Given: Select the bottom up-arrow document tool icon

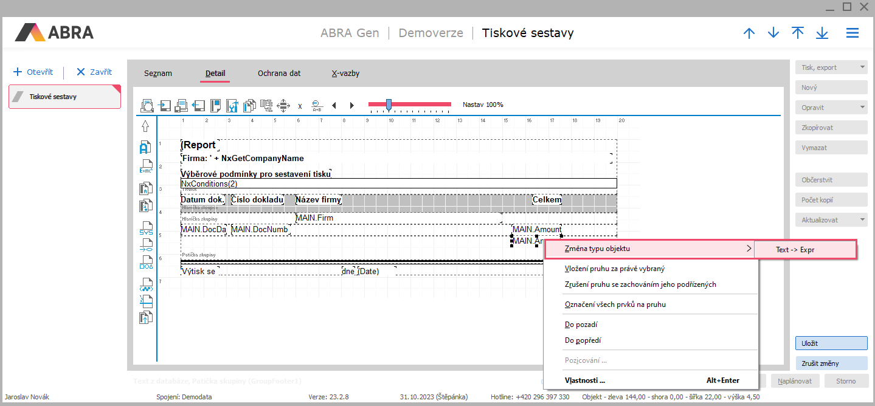Looking at the screenshot, I should coord(146,317).
